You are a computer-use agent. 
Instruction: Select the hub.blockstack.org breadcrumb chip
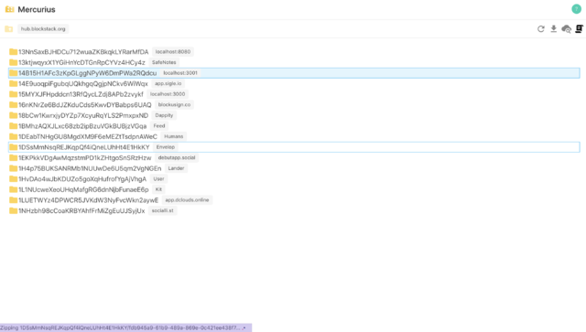coord(43,28)
